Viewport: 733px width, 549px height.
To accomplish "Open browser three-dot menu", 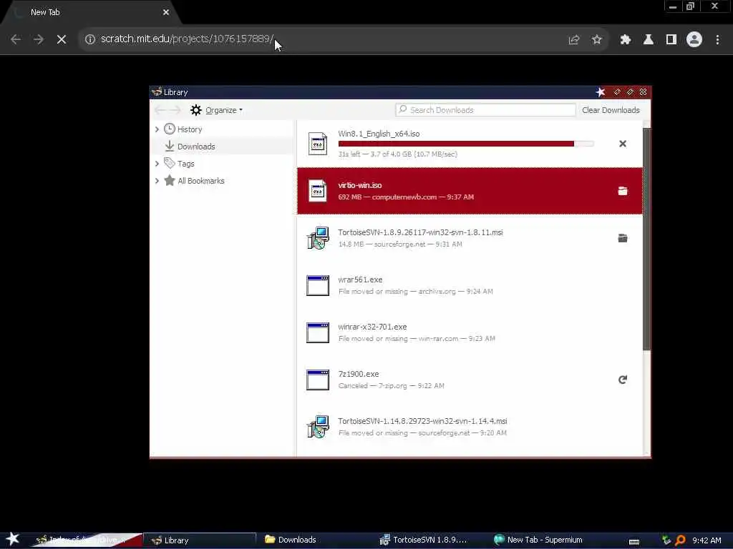I will coord(717,40).
